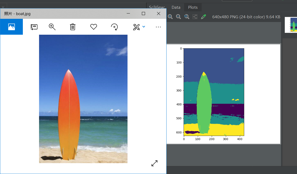Zoom out the SciView plot image
This screenshot has width=297, height=174.
coord(179,17)
